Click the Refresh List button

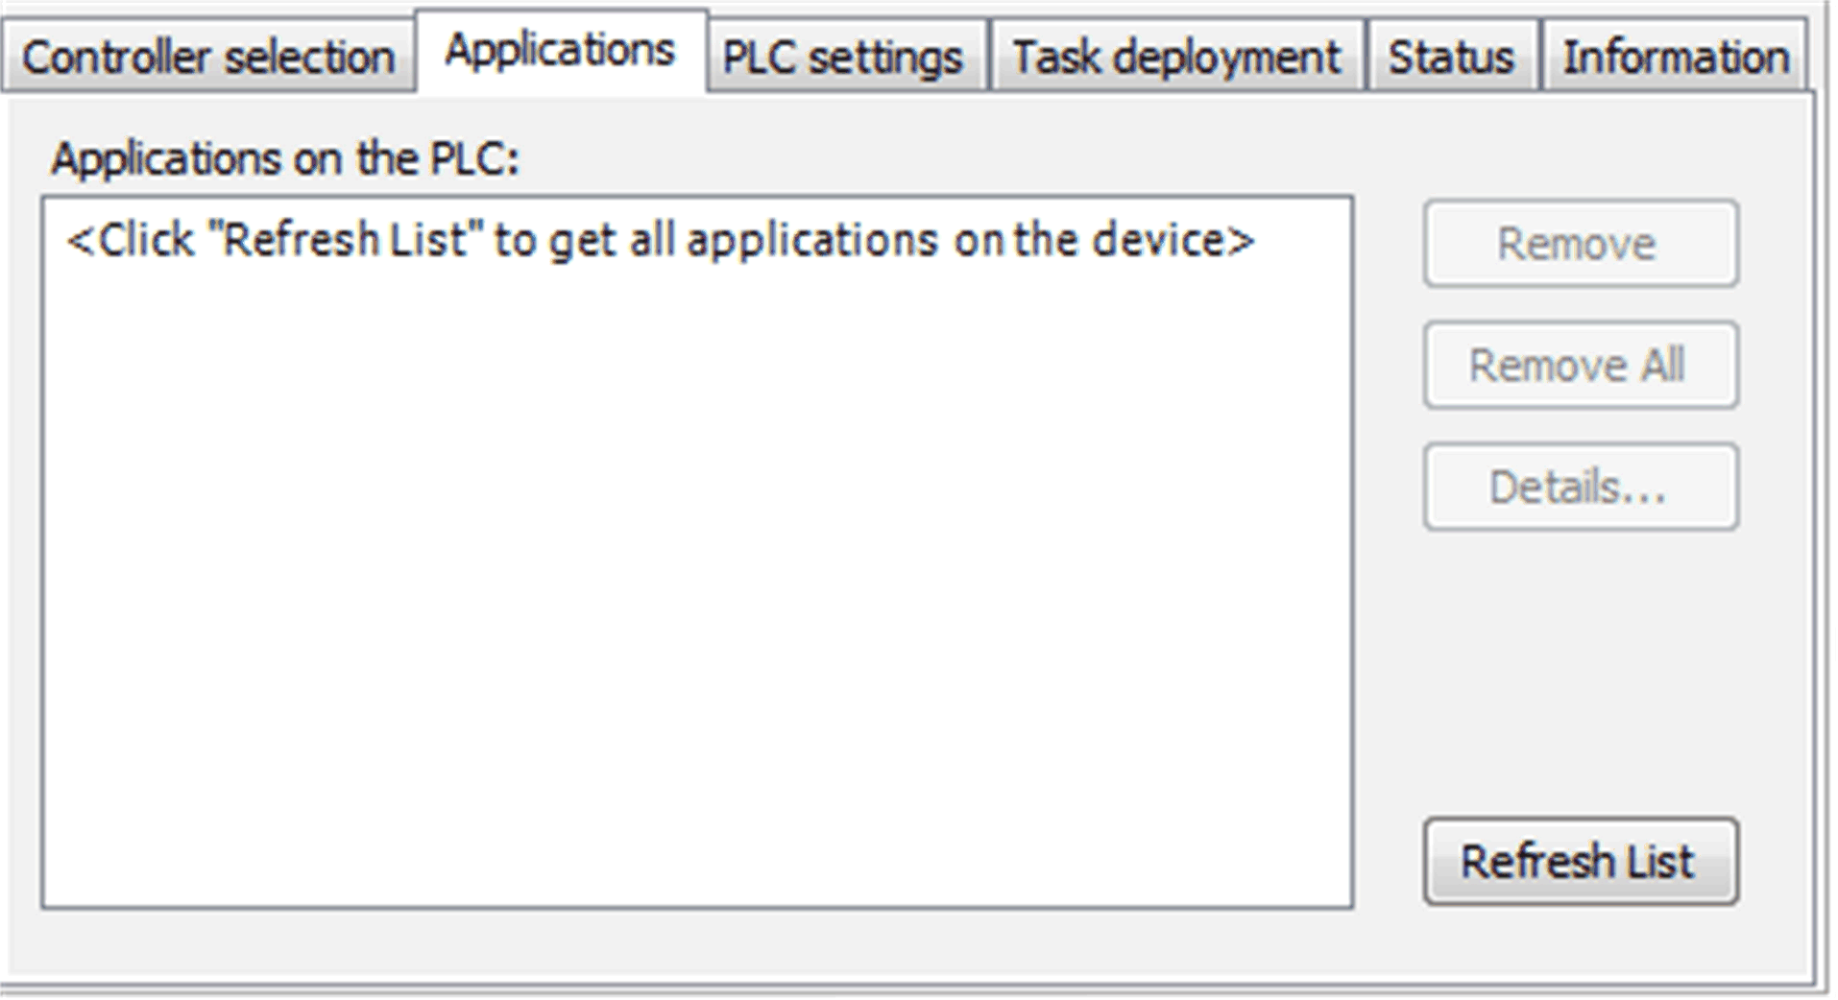[x=1580, y=861]
